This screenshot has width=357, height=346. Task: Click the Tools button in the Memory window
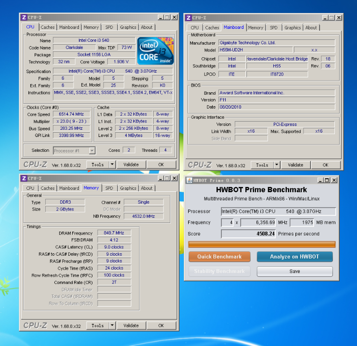click(98, 325)
